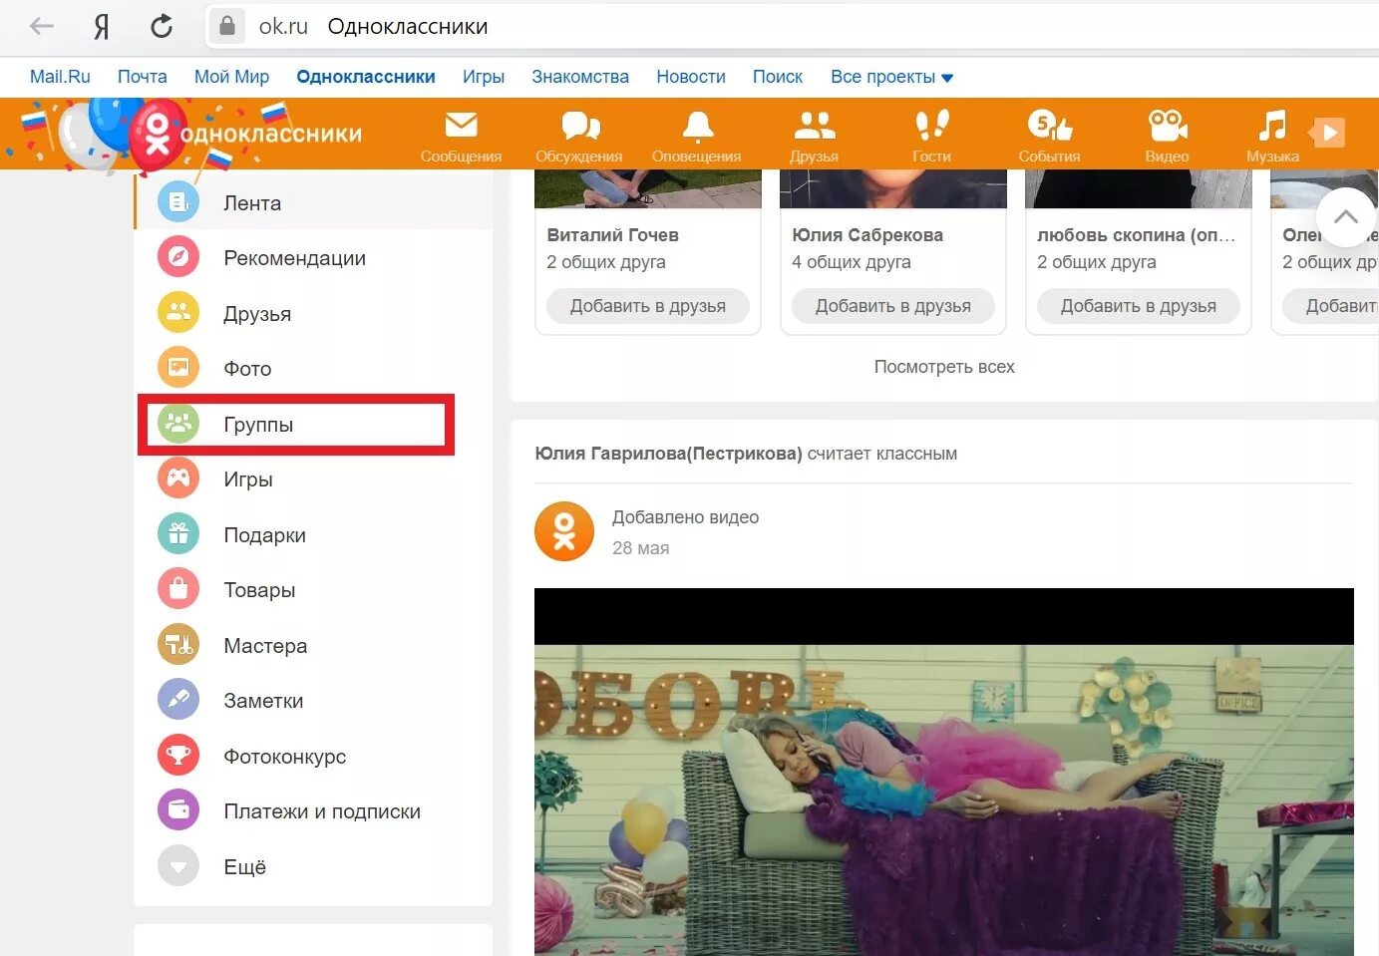Click the orange OK avatar of video post
Viewport: 1379px width, 956px height.
click(x=564, y=531)
